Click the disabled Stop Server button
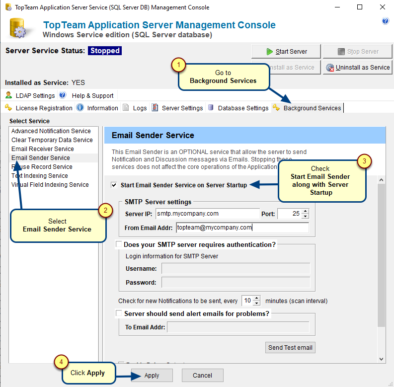The height and width of the screenshot is (387, 394). pyautogui.click(x=358, y=52)
